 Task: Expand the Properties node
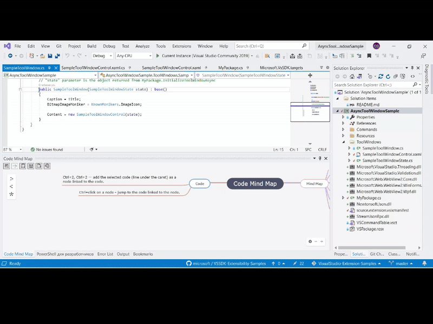[343, 117]
